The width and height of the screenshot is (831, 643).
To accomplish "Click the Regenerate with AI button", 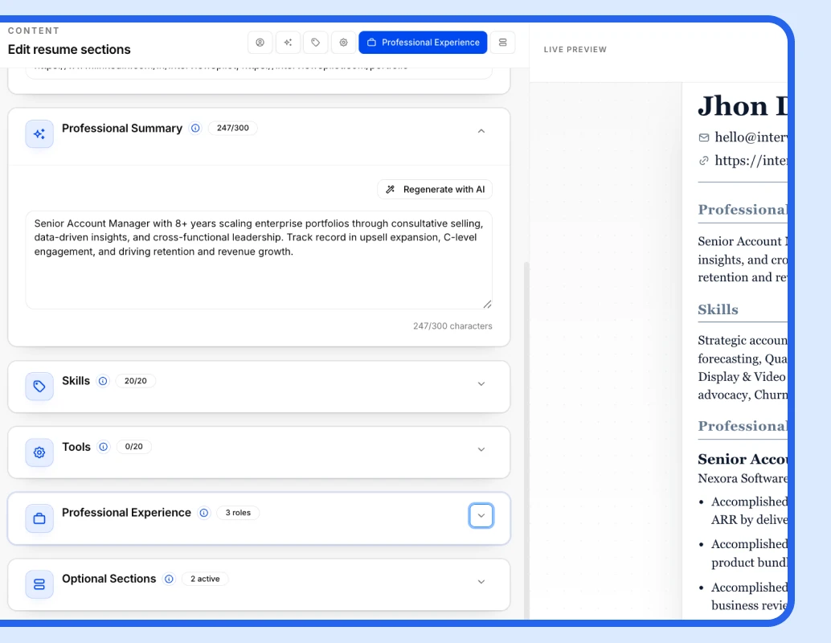I will 434,189.
